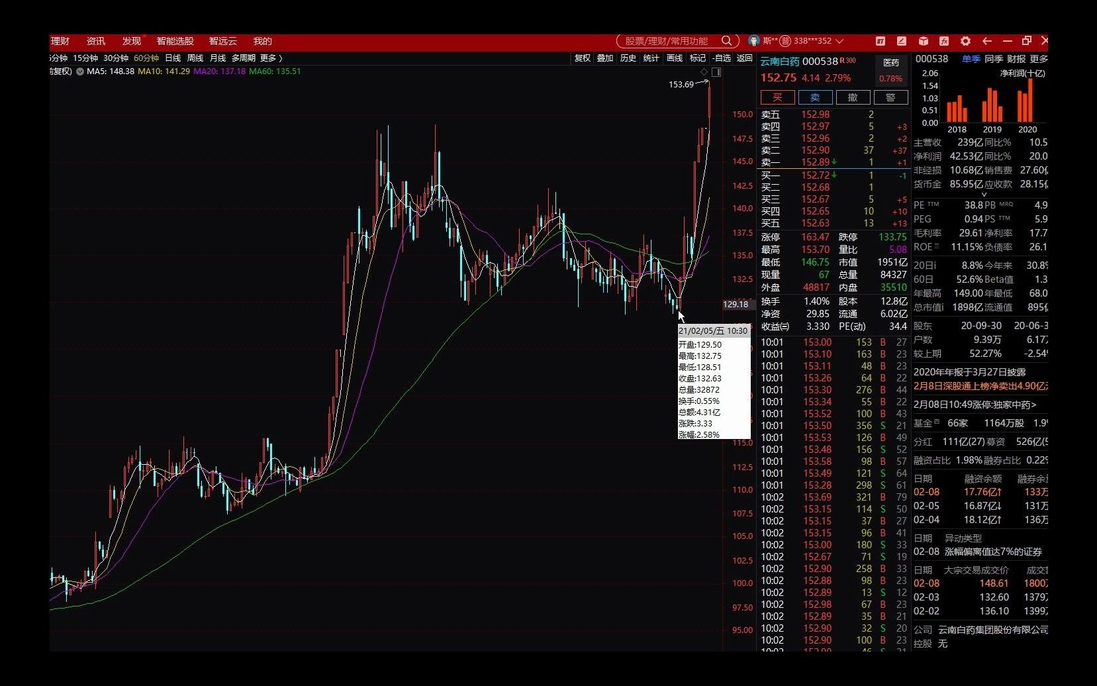Switch to the 日线 daily chart
Screen dimensions: 1097x686
(x=173, y=58)
